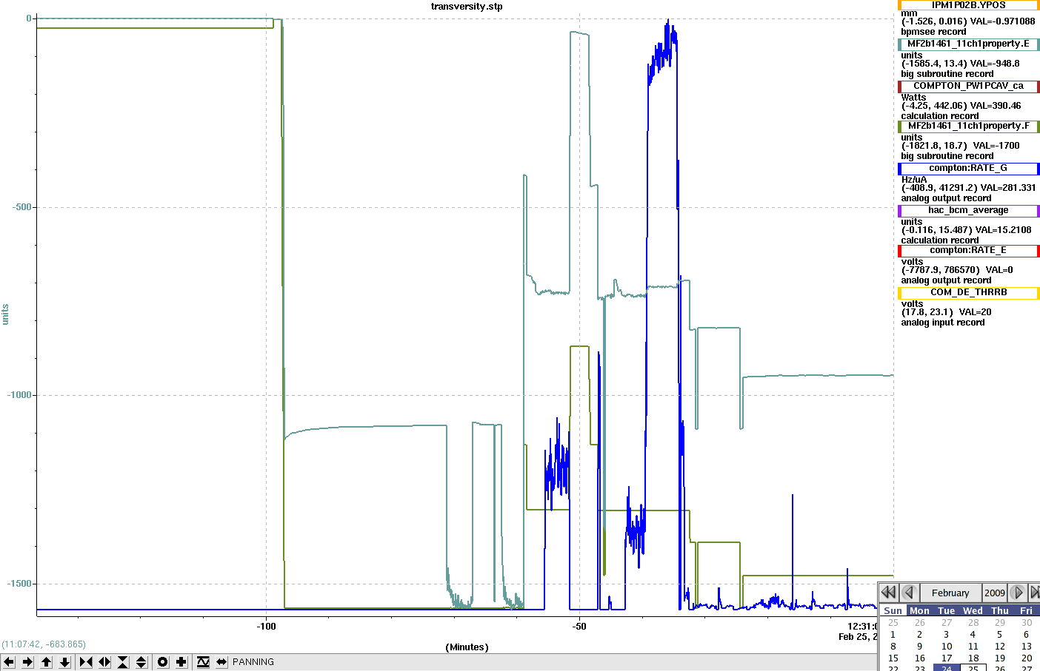
Task: Go back one year in calendar
Action: click(889, 593)
